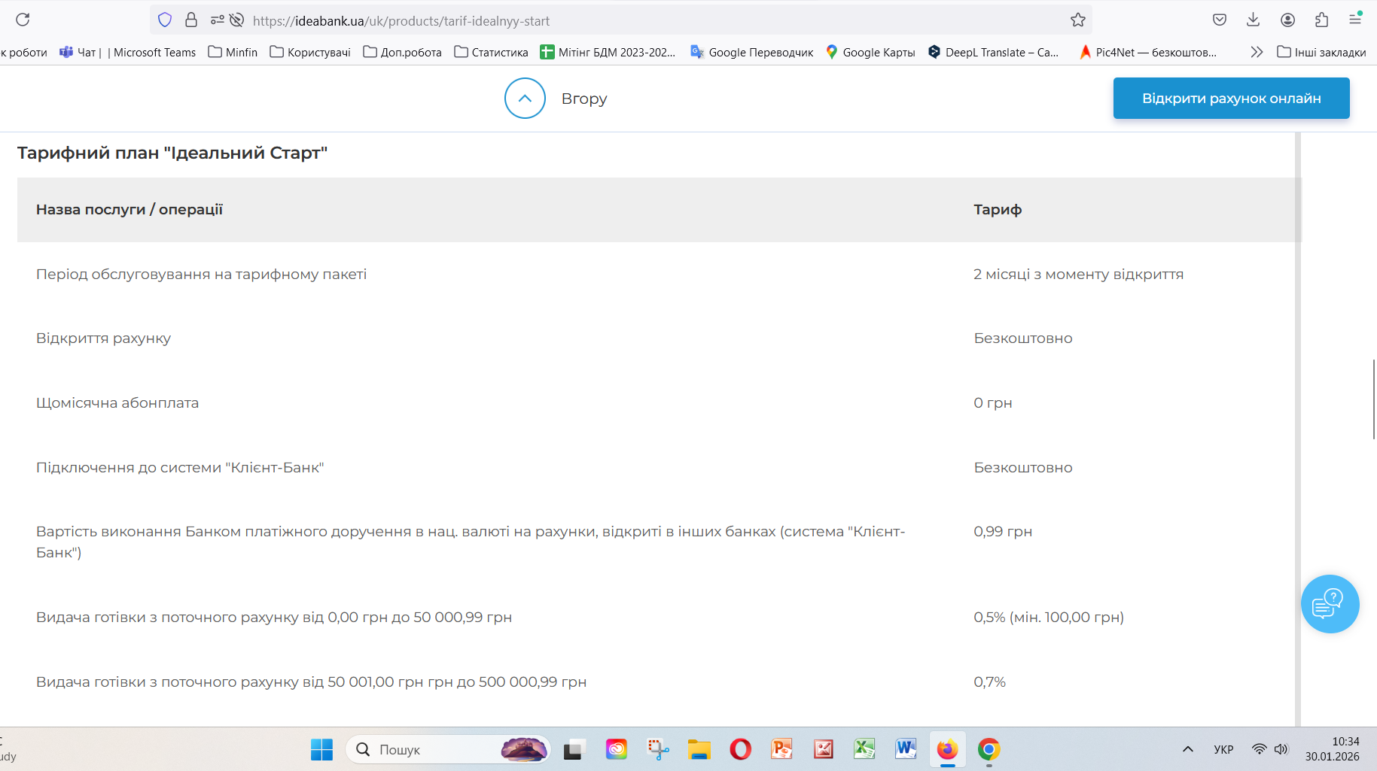This screenshot has height=771, width=1377.
Task: Open the tracking protection shield icon
Action: pos(165,20)
